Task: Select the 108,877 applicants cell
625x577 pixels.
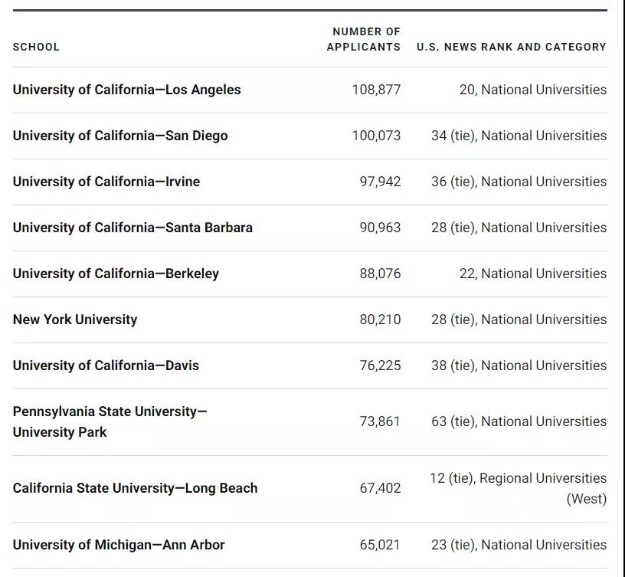Action: coord(376,90)
